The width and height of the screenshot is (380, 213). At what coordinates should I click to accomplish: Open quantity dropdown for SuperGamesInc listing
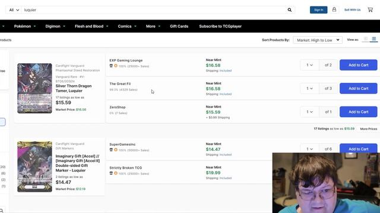pos(309,149)
